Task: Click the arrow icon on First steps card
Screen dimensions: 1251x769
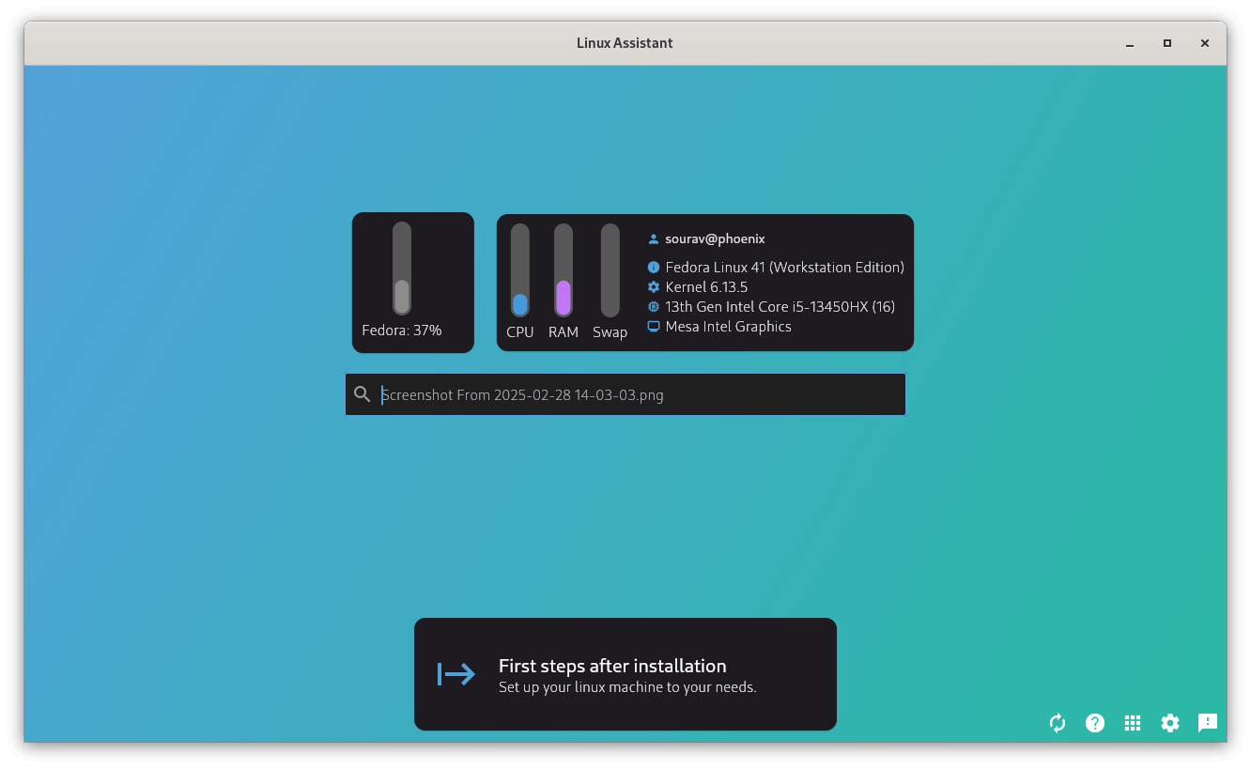Action: click(x=456, y=673)
